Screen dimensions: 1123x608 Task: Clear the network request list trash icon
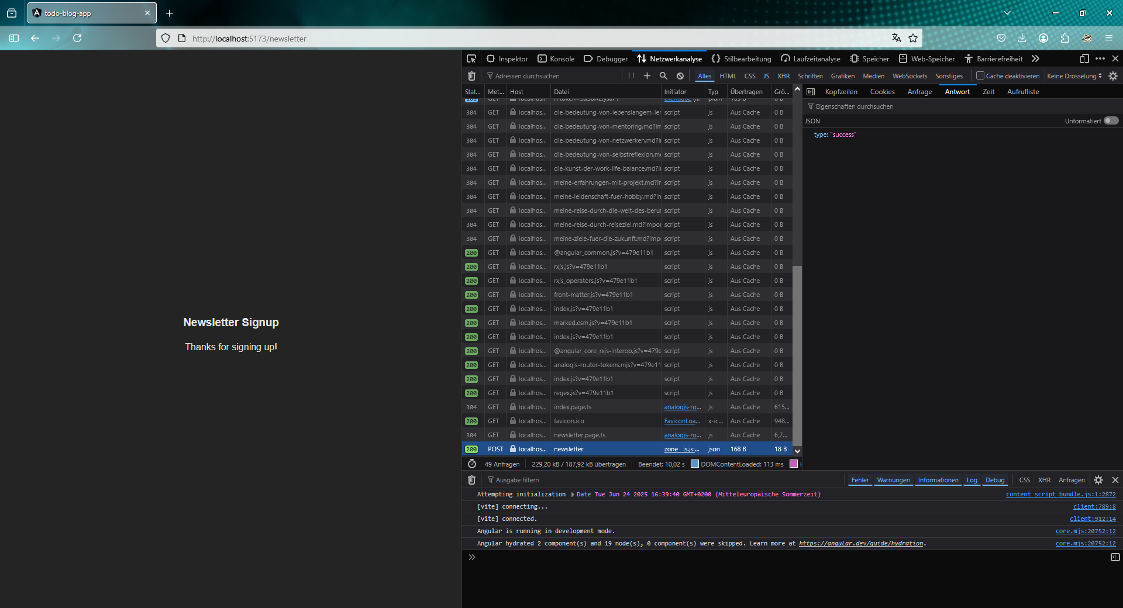point(471,75)
